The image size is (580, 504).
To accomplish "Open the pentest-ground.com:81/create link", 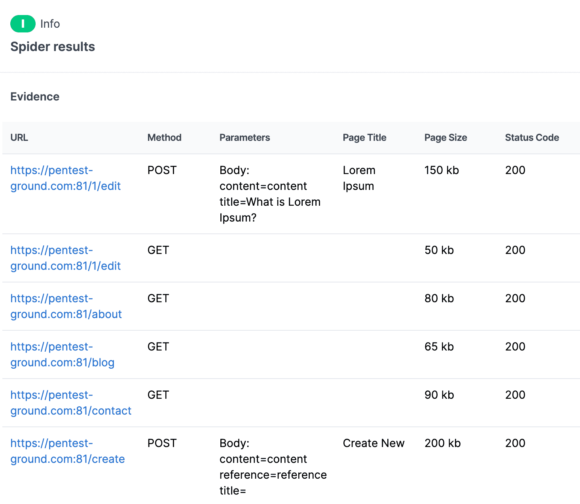I will point(67,451).
